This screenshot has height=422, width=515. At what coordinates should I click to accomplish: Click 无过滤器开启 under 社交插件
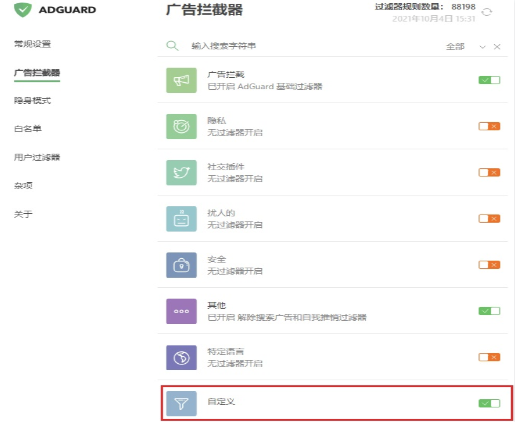(x=235, y=178)
